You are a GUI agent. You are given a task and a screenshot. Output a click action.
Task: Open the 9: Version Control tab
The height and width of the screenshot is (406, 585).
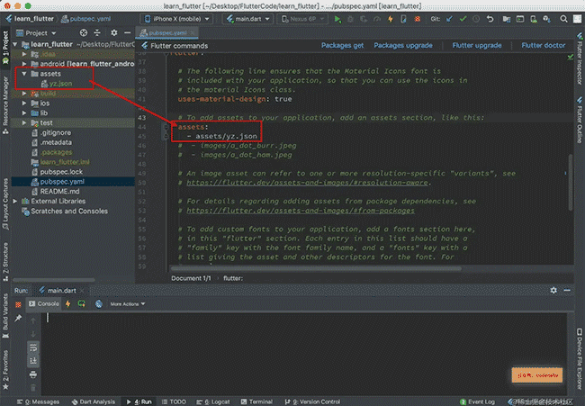click(x=312, y=401)
